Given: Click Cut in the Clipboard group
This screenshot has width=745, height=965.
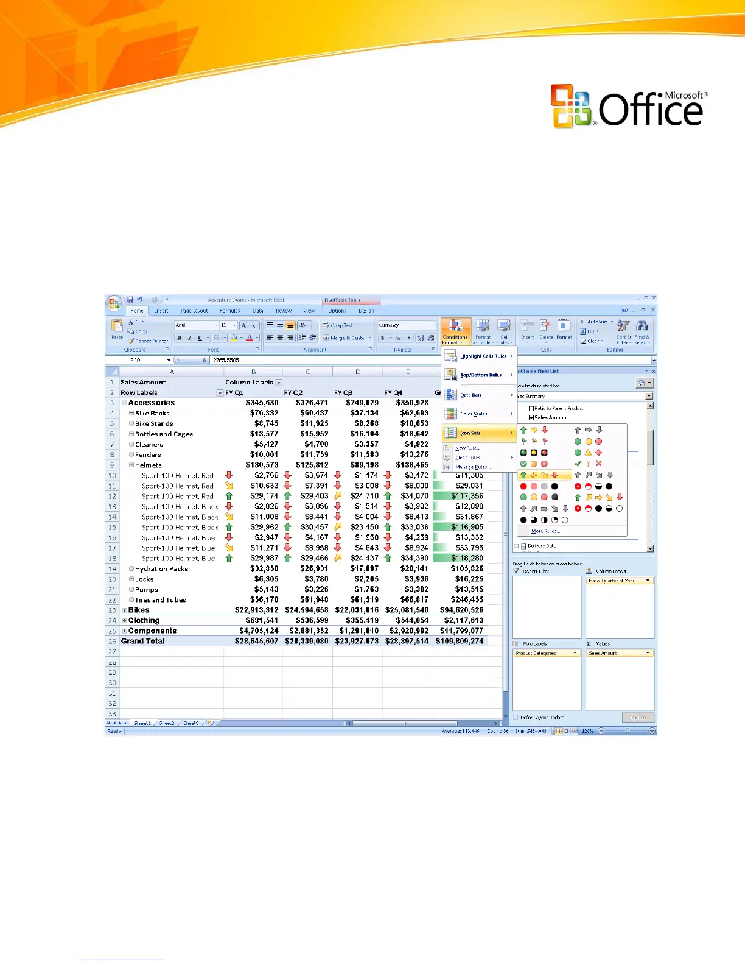Looking at the screenshot, I should point(136,322).
